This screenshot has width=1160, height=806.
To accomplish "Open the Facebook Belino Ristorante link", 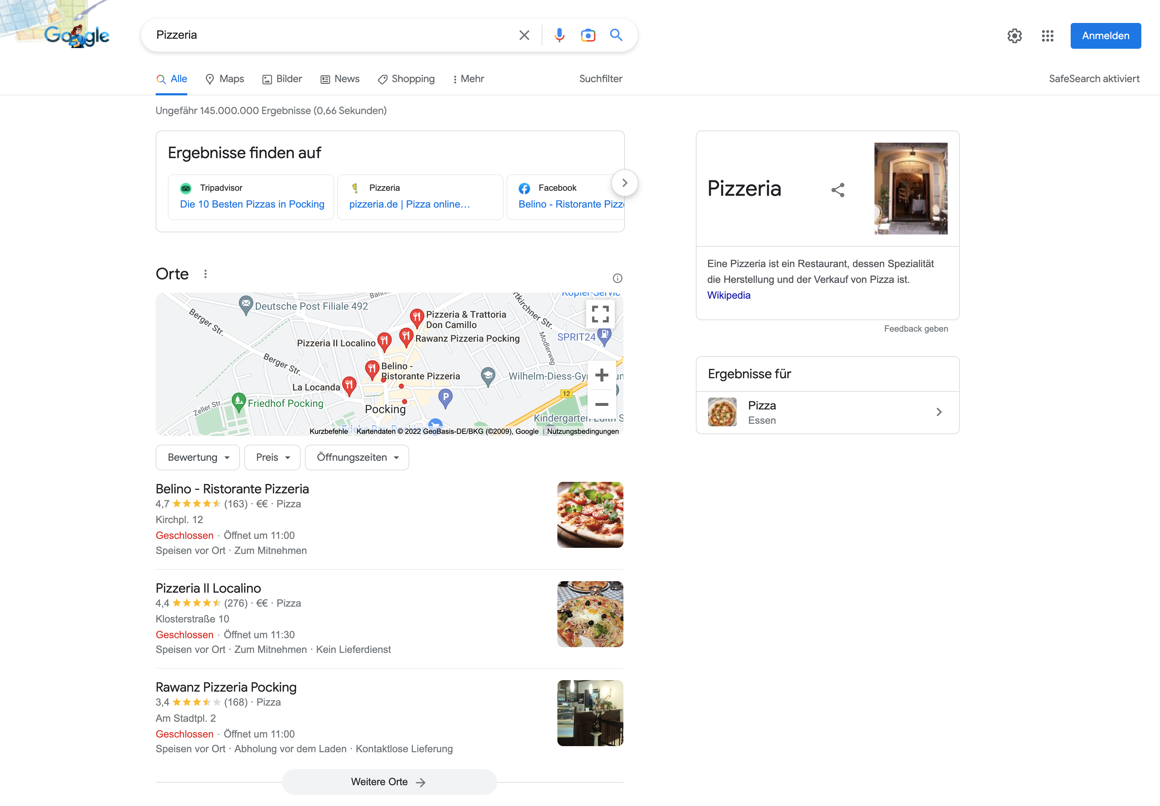I will (x=571, y=204).
